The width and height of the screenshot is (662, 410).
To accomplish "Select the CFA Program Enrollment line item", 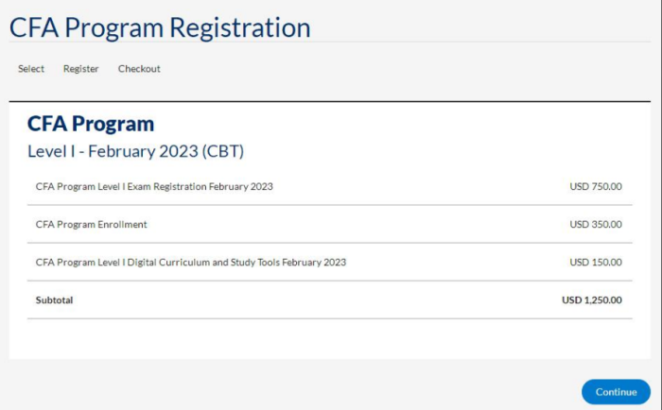I will [x=92, y=224].
